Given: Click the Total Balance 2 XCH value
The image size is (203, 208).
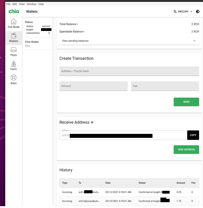Looking at the screenshot, I should pos(195,24).
